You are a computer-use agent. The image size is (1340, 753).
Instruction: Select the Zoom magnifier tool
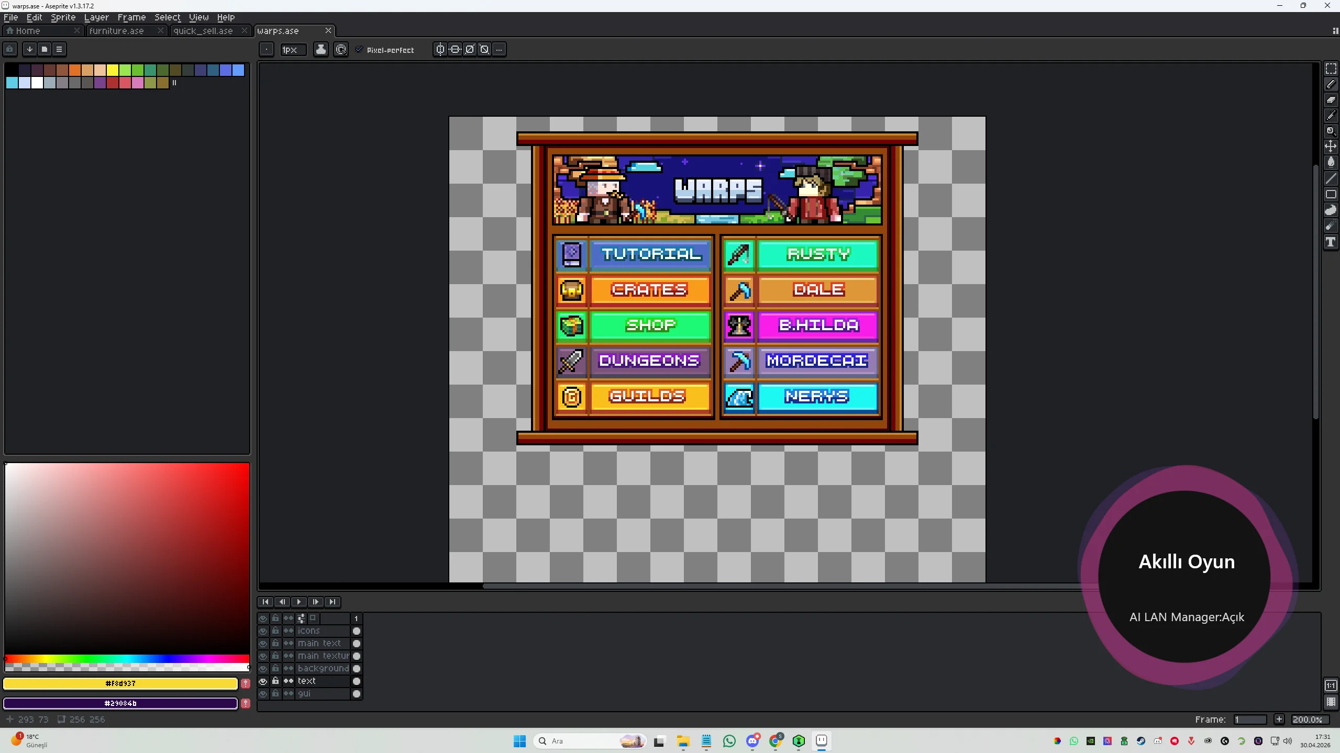tap(1331, 131)
